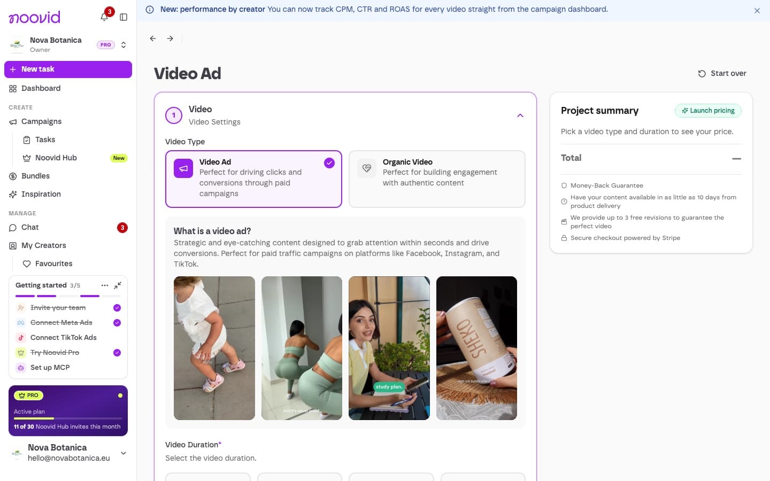Click the Set up MCP robot icon

click(x=21, y=368)
